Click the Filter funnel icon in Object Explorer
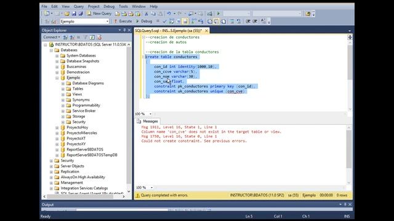This screenshot has height=221, width=394. (x=86, y=37)
